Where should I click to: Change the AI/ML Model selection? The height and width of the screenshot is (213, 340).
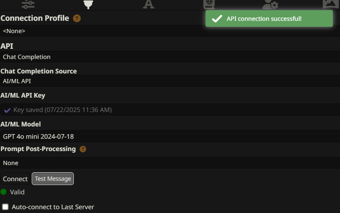coord(170,137)
